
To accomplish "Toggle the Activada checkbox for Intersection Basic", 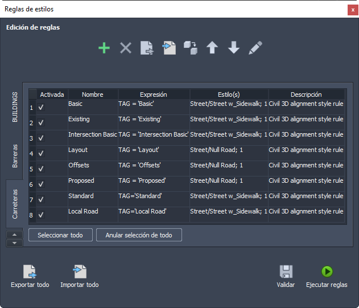I will [x=41, y=138].
